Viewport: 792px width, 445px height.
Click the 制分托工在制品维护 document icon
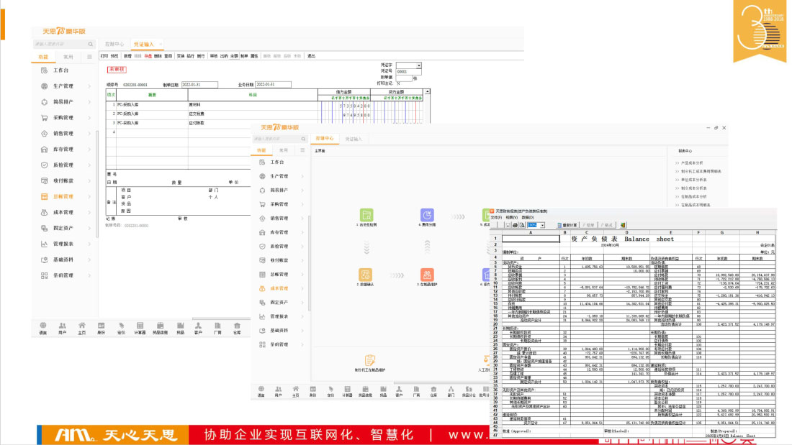(369, 359)
